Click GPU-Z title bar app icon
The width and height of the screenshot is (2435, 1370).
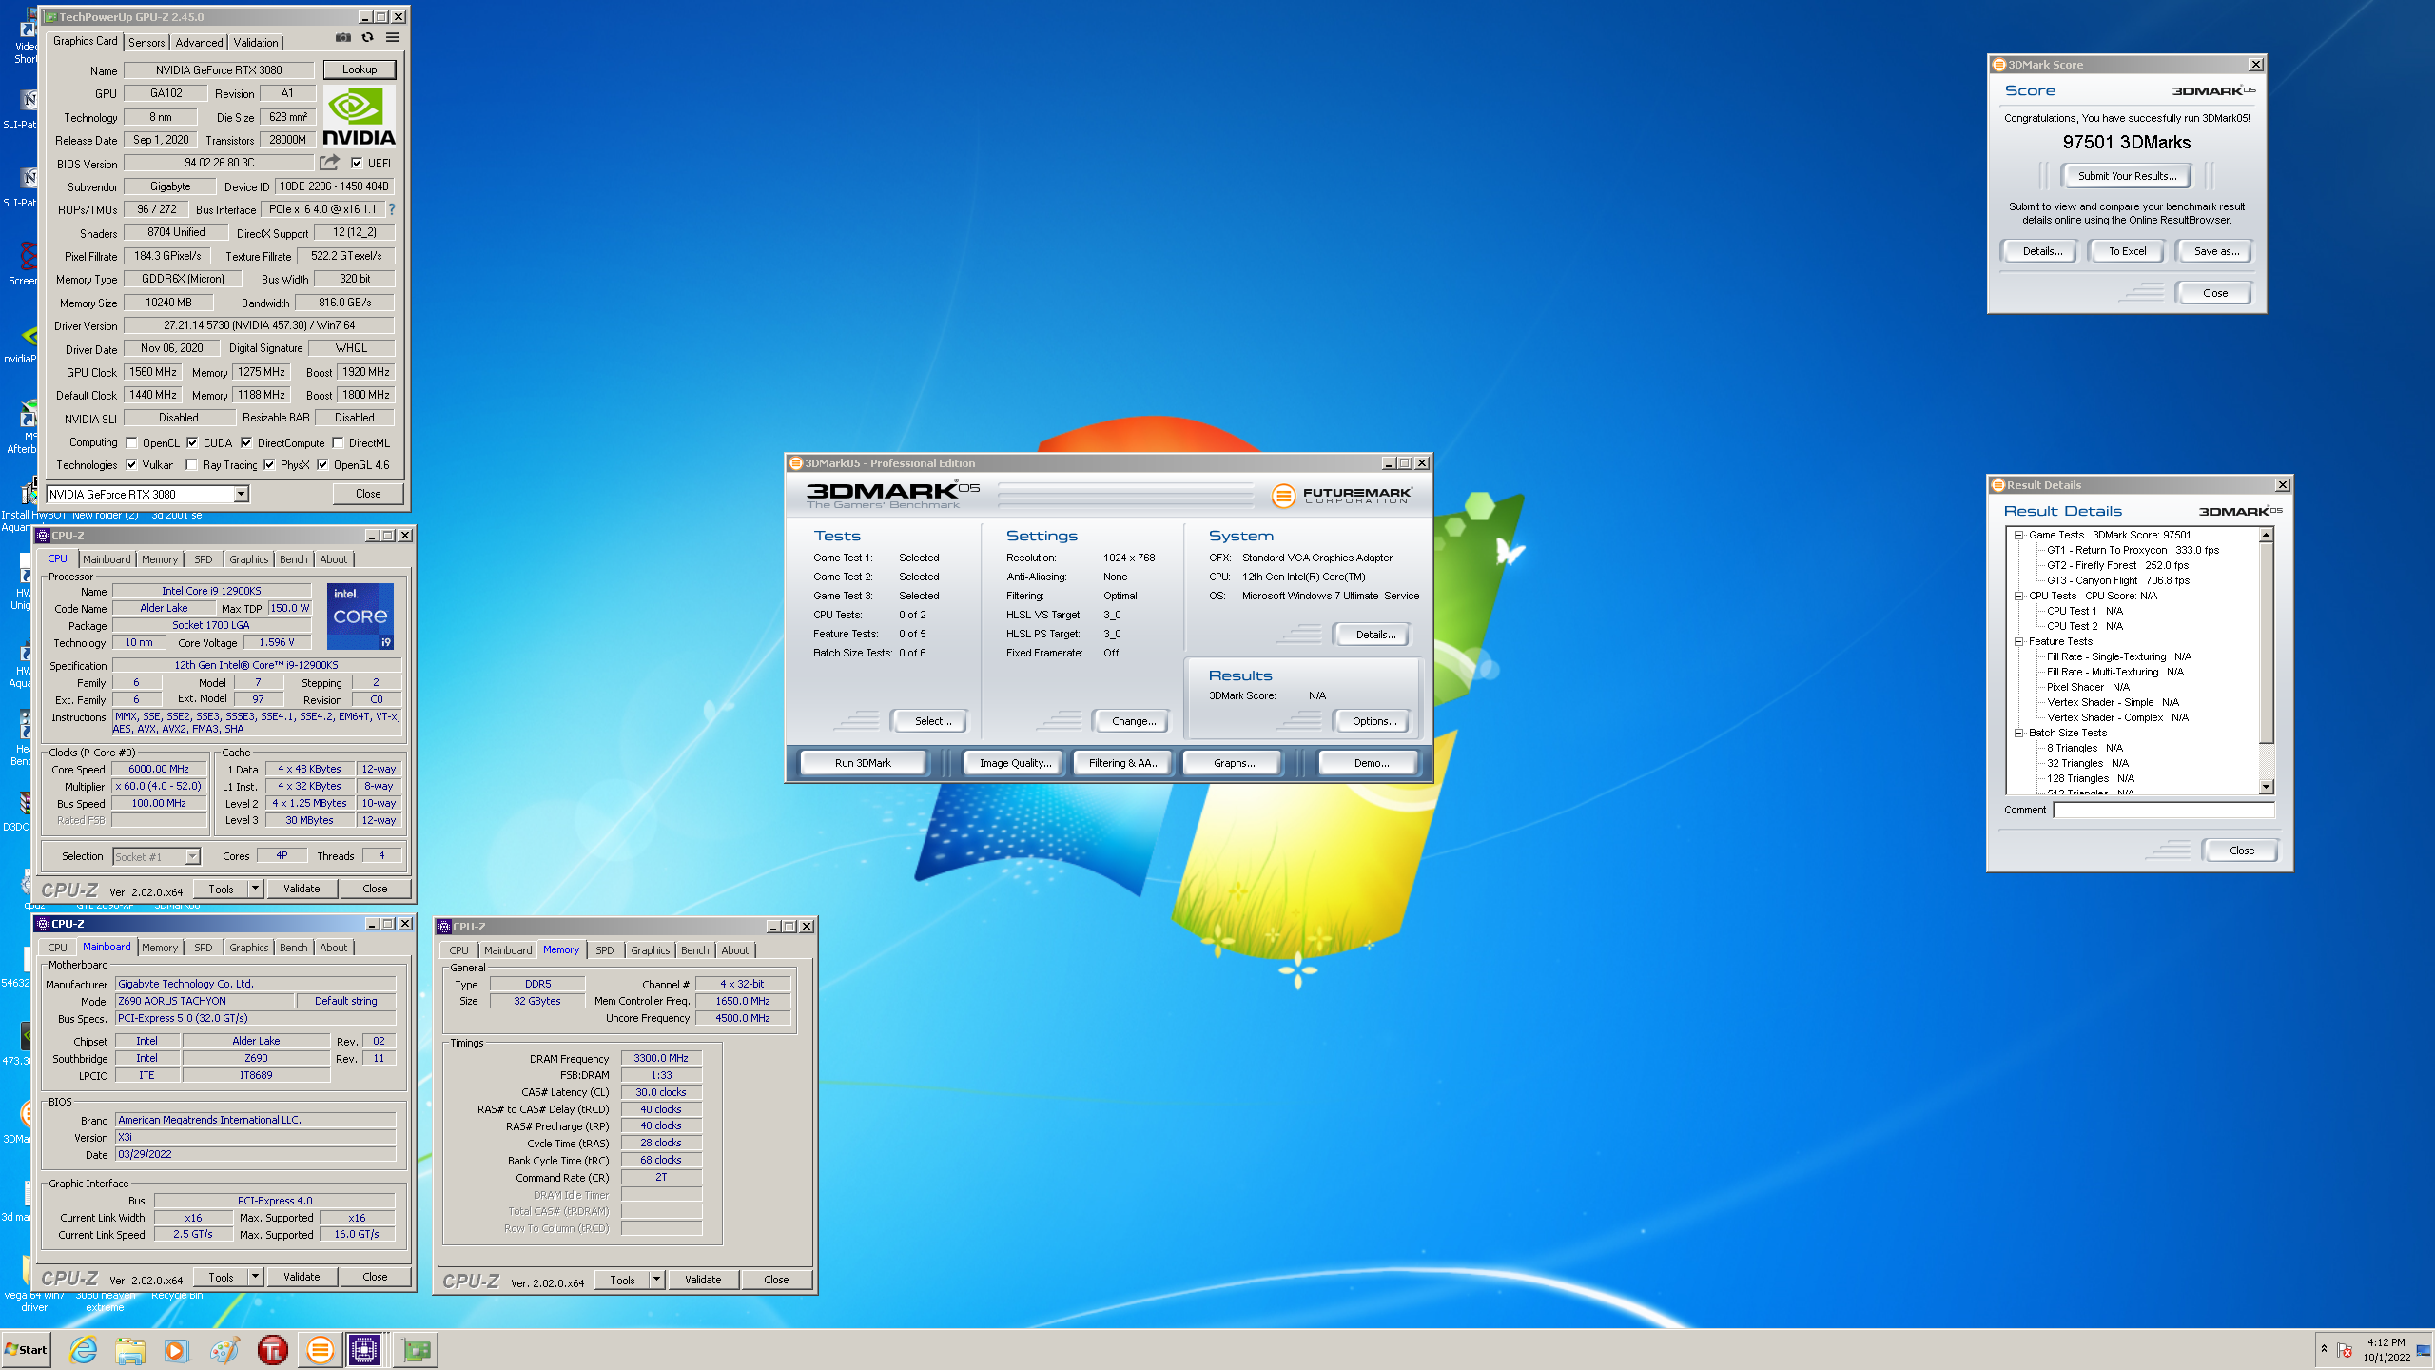tap(51, 17)
